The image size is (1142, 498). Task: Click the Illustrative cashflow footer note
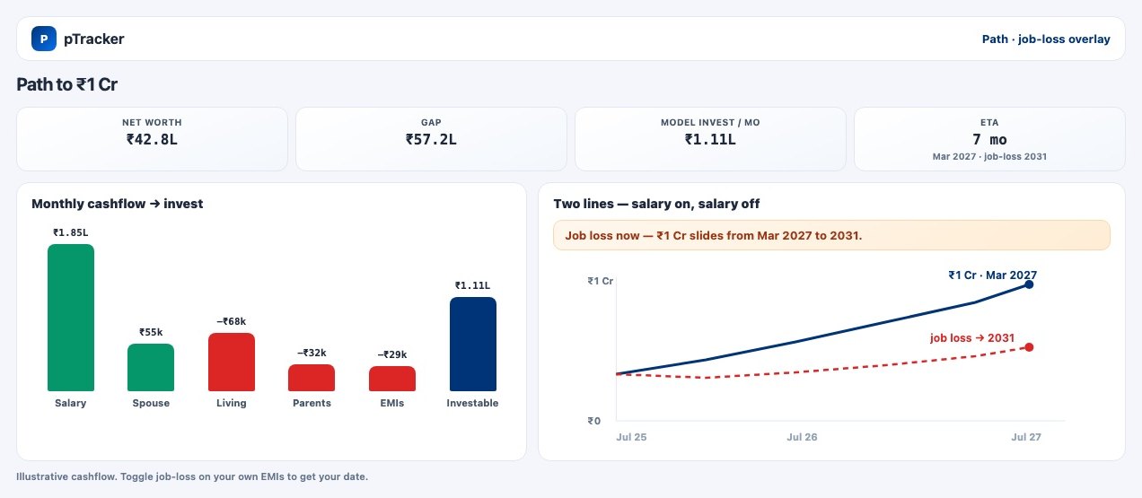click(192, 476)
